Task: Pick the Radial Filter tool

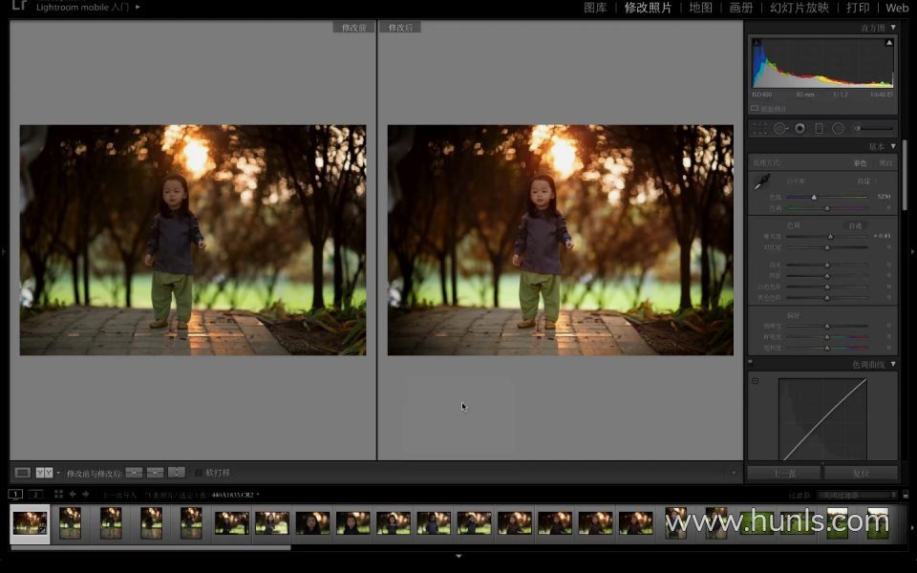Action: click(838, 128)
